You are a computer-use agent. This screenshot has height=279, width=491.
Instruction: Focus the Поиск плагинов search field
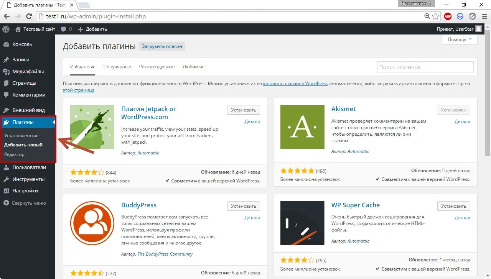pyautogui.click(x=425, y=67)
